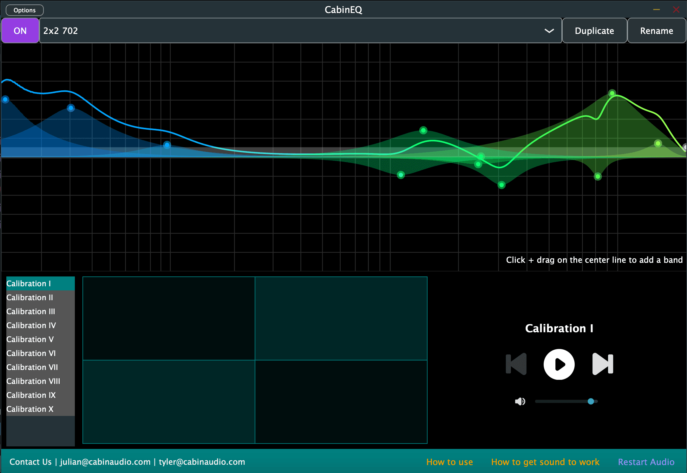687x473 pixels.
Task: Select the gray EQ node at the far right edge
Action: (685, 147)
